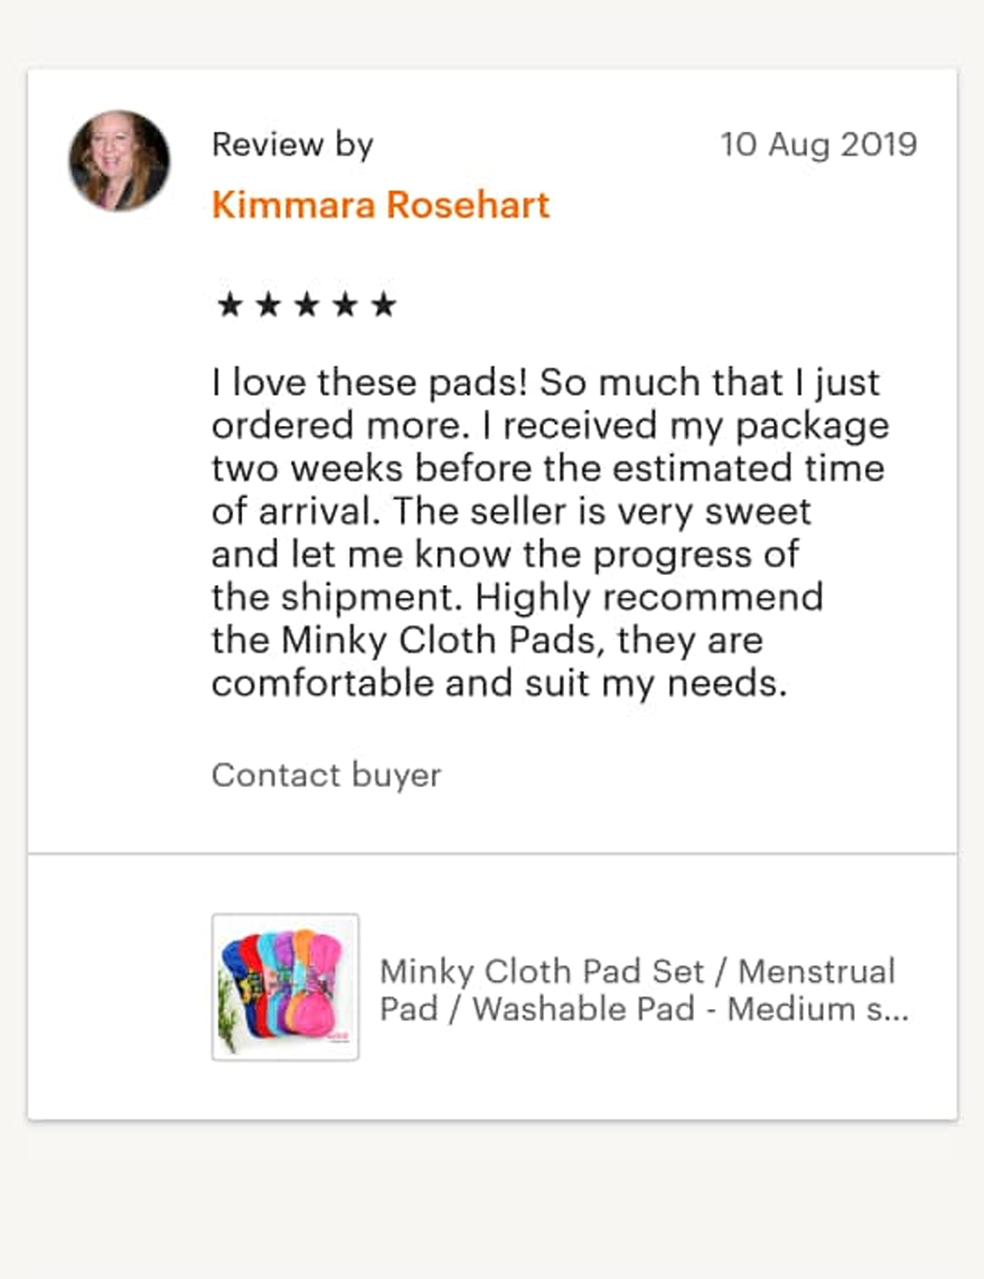Click the Contact buyer link

326,775
